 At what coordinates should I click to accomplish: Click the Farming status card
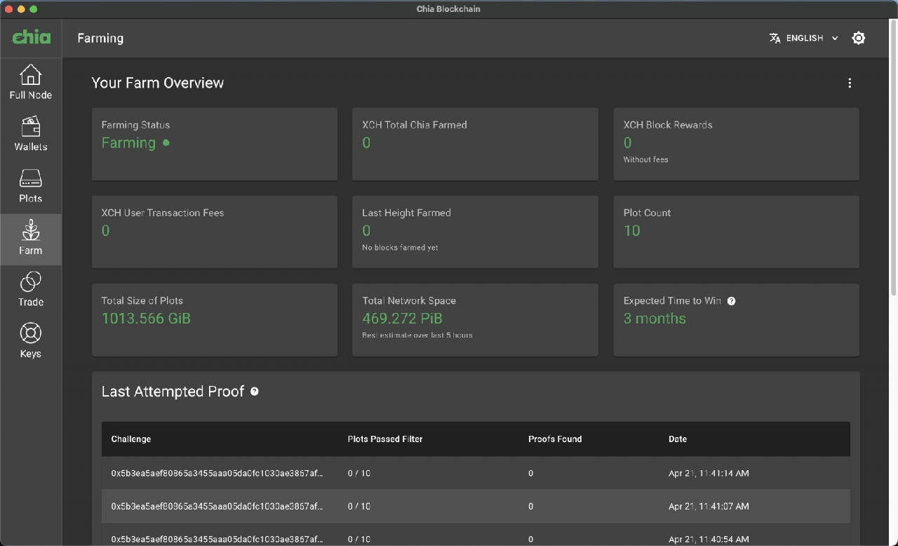coord(214,144)
